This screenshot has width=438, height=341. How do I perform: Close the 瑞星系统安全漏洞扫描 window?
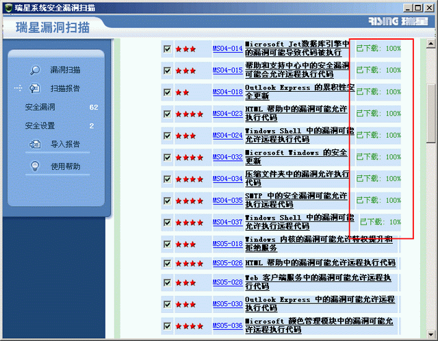click(x=429, y=8)
